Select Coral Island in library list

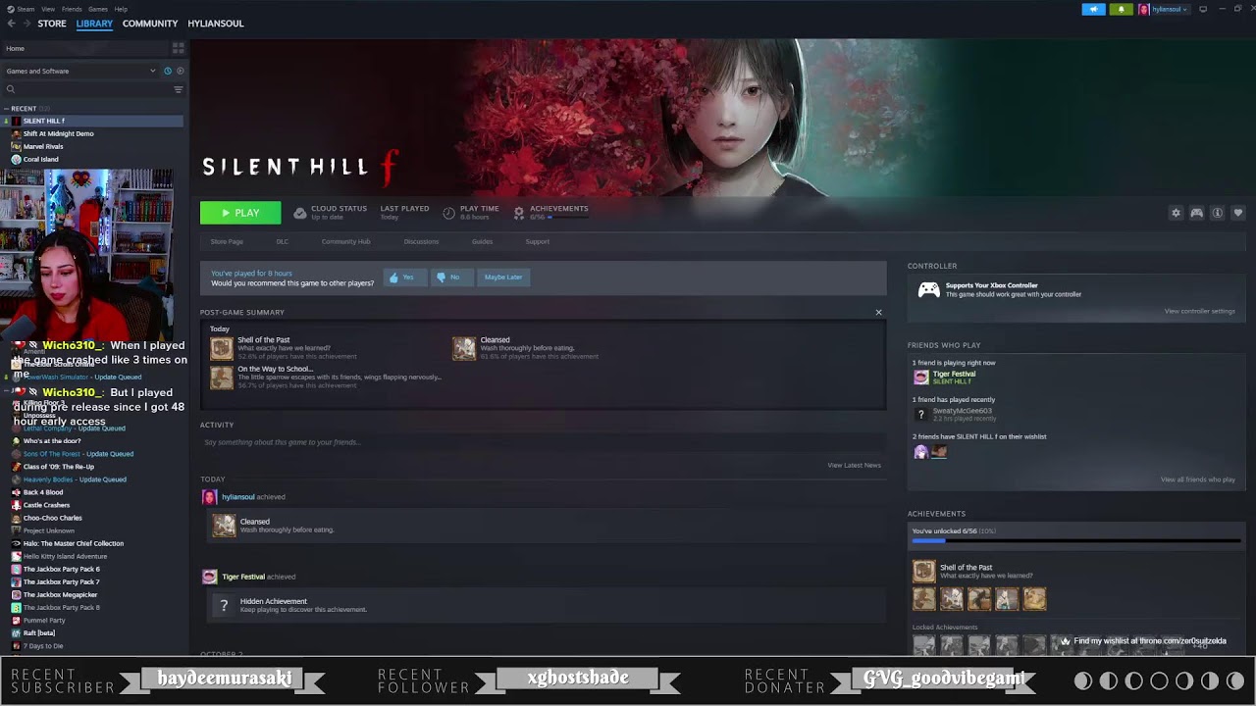[x=41, y=159]
